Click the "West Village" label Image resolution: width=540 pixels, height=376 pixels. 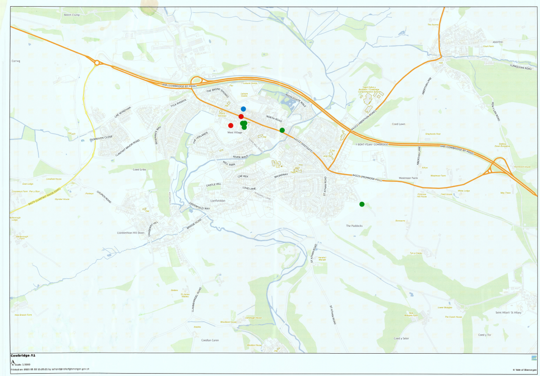pyautogui.click(x=234, y=132)
